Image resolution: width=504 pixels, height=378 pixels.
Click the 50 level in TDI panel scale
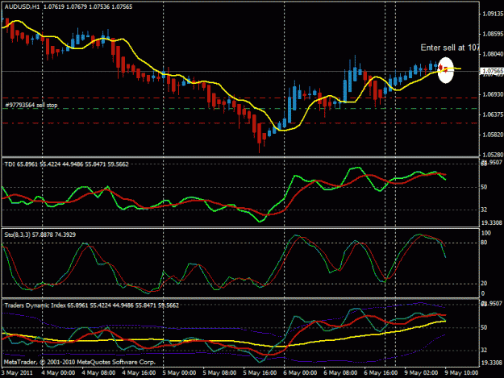tap(484, 187)
